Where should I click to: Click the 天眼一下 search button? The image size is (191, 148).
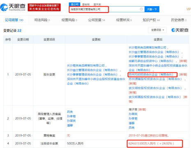point(152,9)
